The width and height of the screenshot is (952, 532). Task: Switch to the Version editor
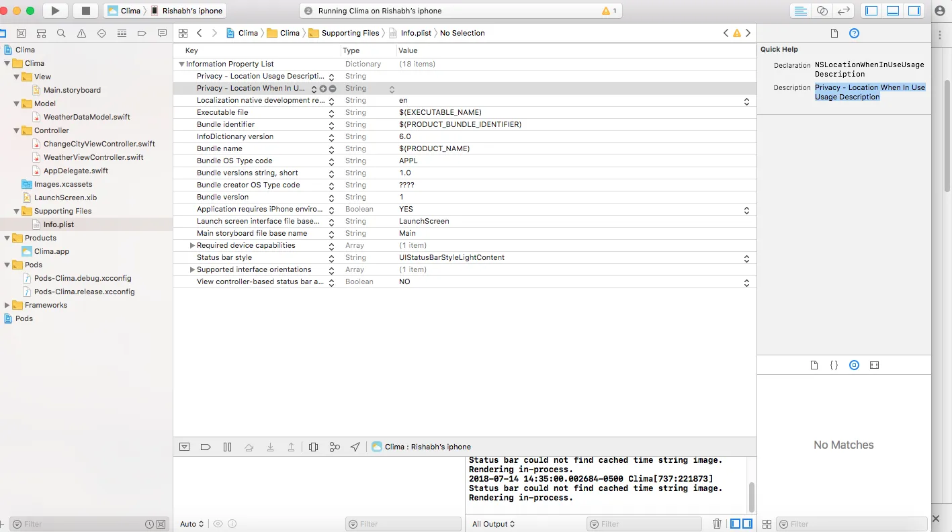click(844, 11)
